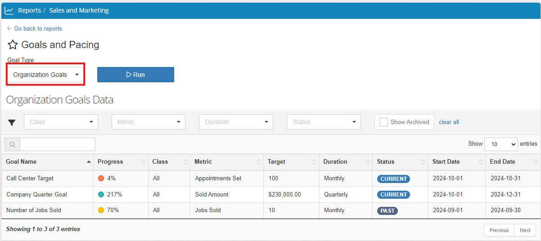Click Company Quarter Goal name cell
Screen dimensions: 541x241
click(36, 195)
